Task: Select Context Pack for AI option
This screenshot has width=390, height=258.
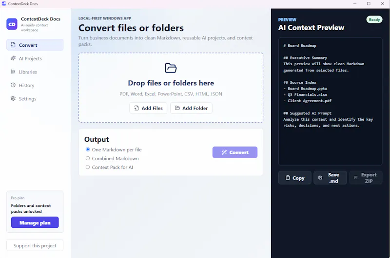Action: pyautogui.click(x=88, y=167)
